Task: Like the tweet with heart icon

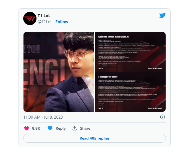Action: 27,128
